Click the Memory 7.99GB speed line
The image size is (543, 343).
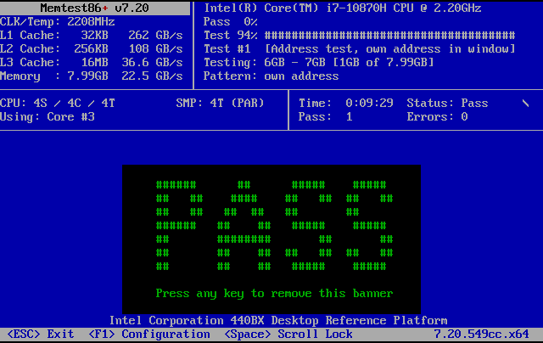(x=92, y=76)
